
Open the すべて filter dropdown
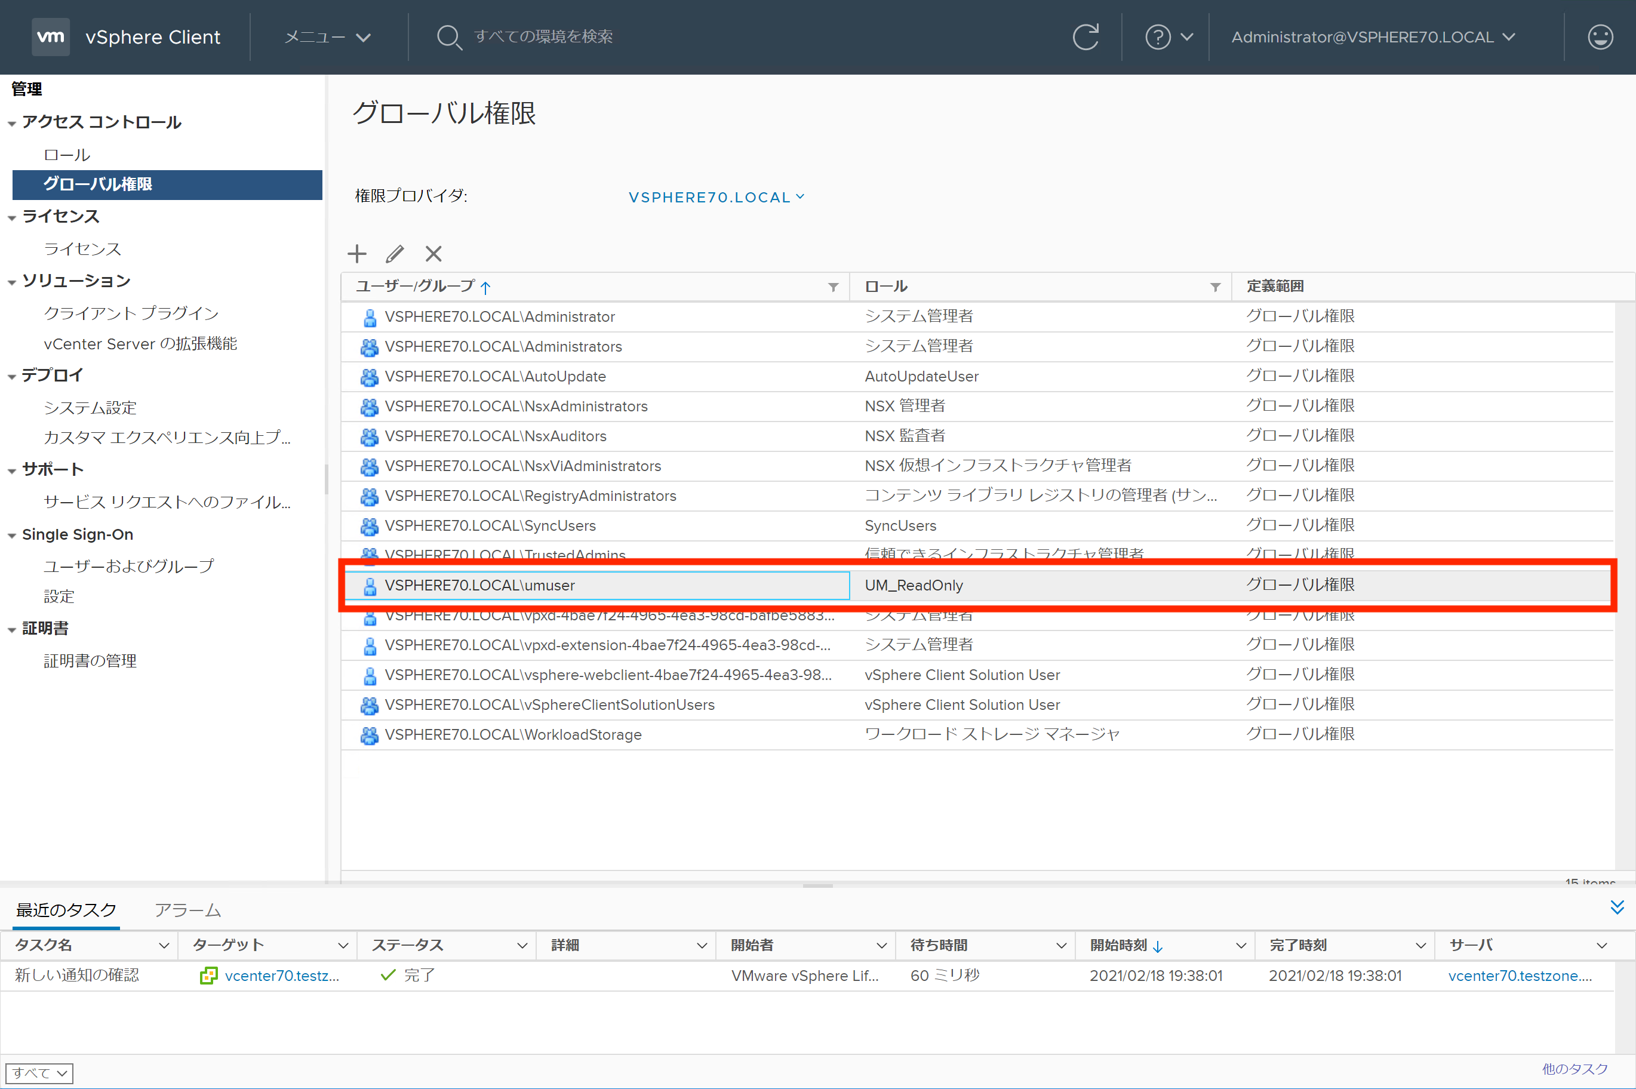tap(39, 1073)
